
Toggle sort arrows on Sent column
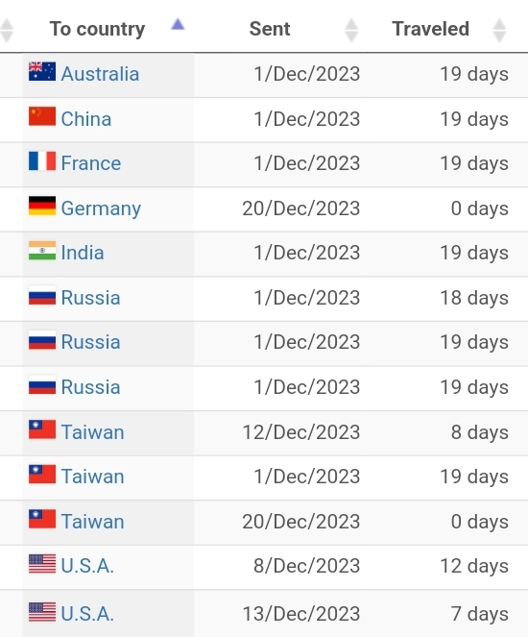pyautogui.click(x=351, y=30)
